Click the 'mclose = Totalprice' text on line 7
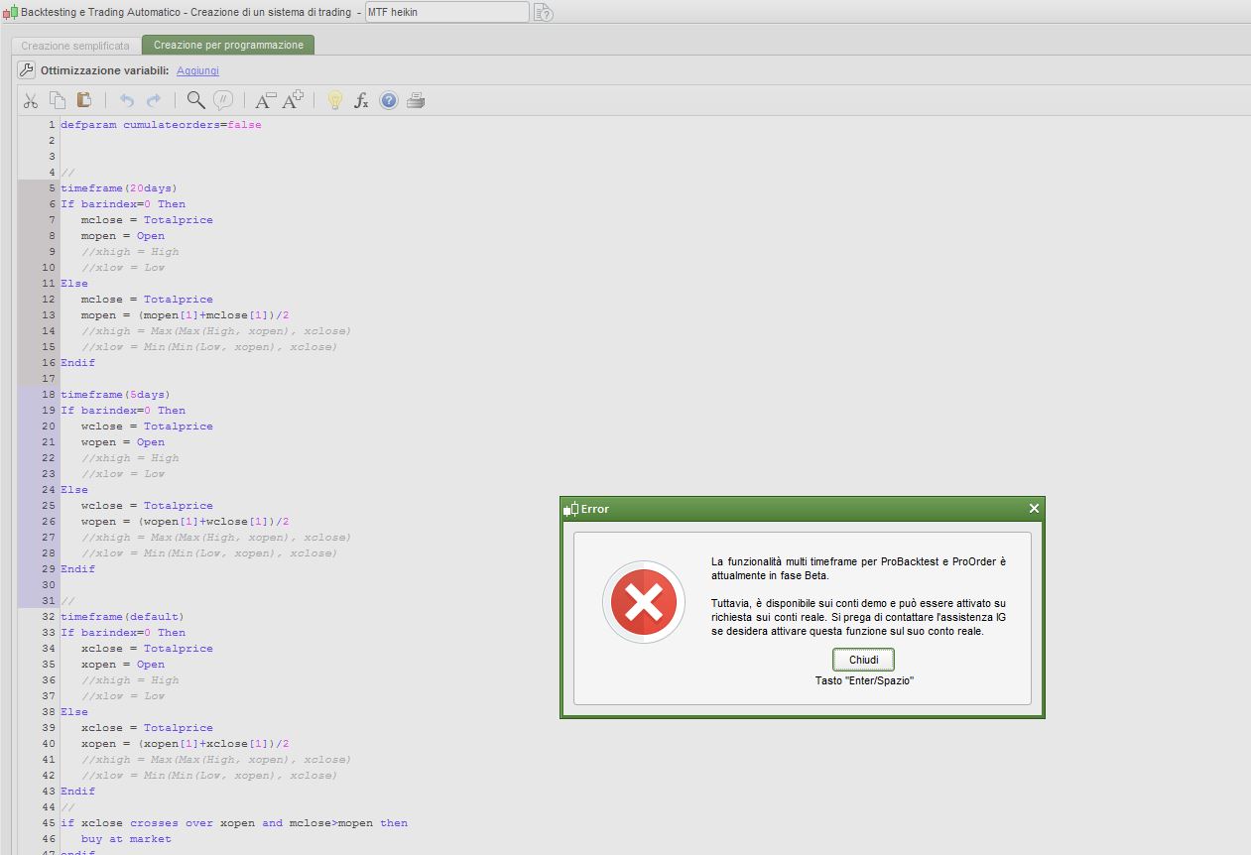The image size is (1251, 855). click(147, 220)
